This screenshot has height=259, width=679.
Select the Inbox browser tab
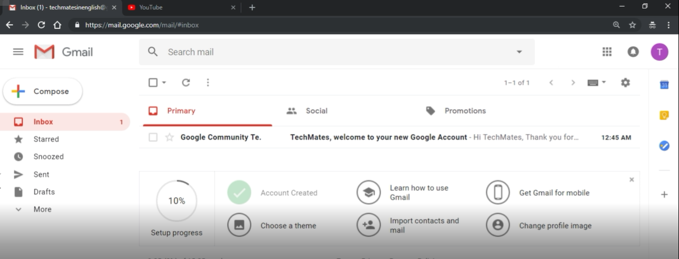(x=62, y=7)
